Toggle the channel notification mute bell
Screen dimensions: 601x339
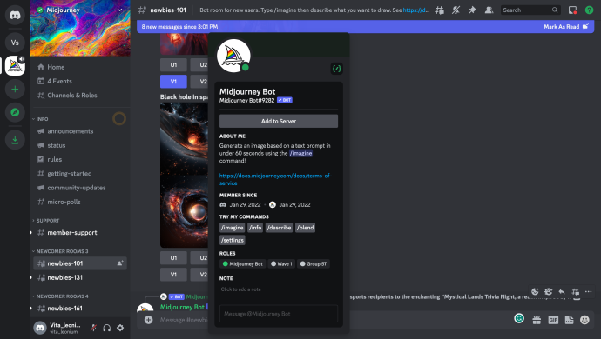pos(456,10)
